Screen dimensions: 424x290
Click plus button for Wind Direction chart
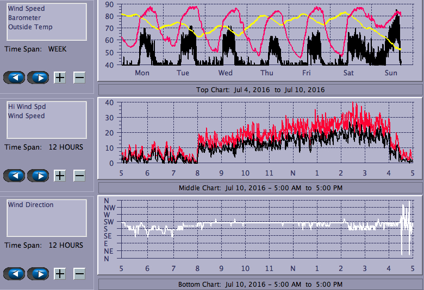[x=60, y=274]
